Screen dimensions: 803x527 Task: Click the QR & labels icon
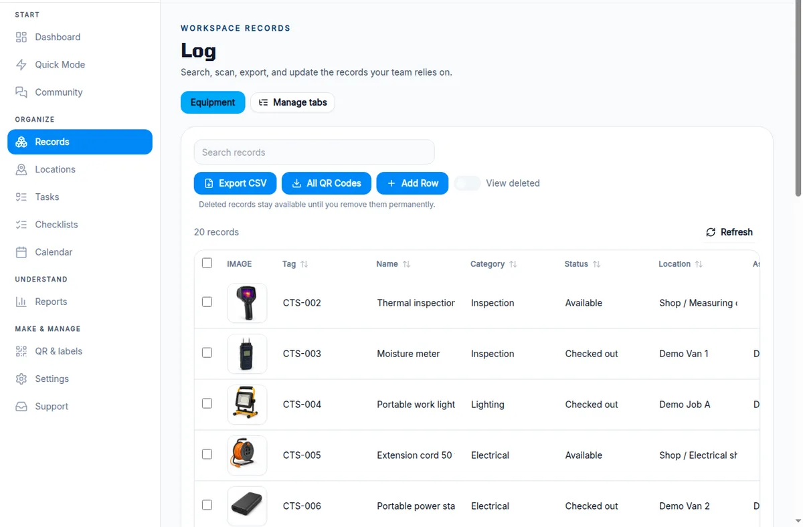21,351
